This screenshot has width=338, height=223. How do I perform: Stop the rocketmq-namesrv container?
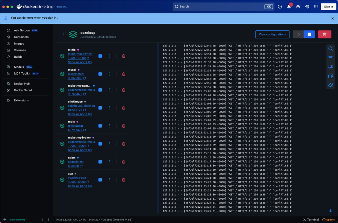click(x=100, y=90)
